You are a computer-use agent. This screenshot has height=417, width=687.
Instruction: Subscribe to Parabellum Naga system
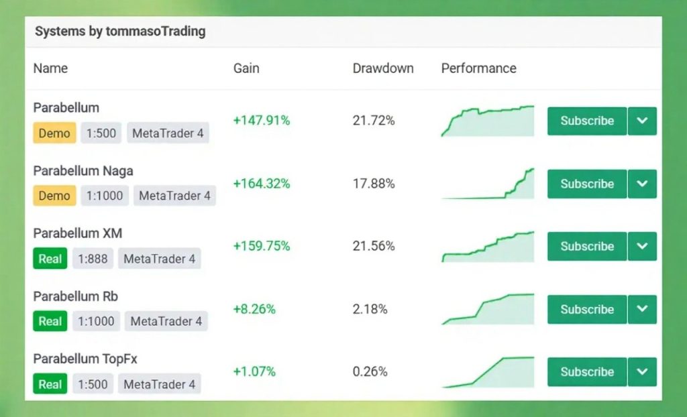587,184
